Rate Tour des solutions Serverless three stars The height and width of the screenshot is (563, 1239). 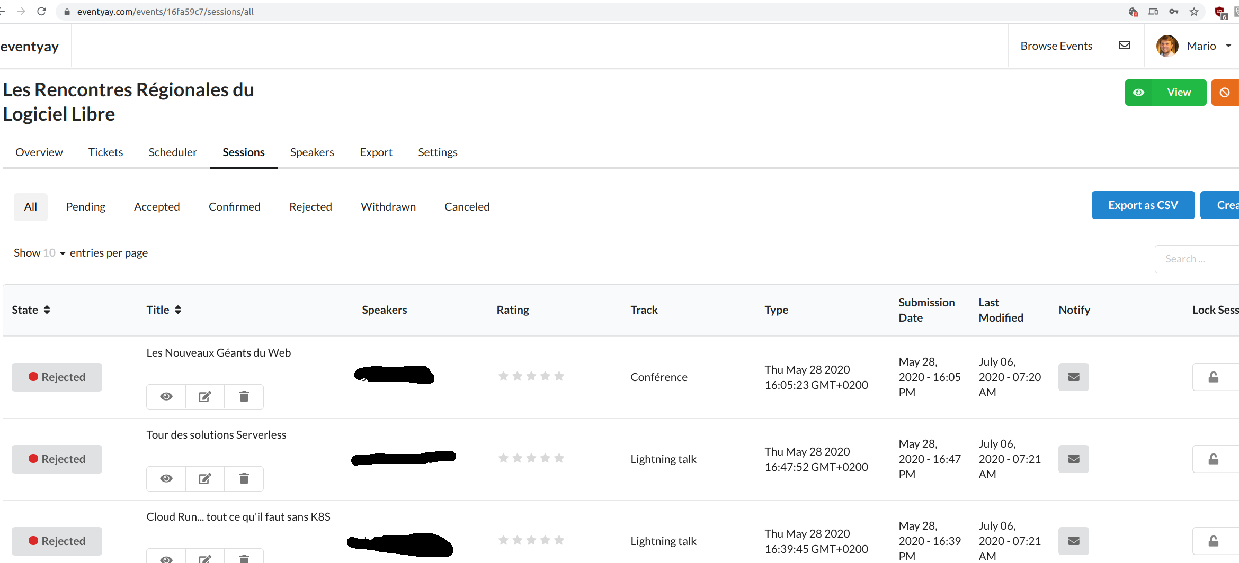[531, 458]
